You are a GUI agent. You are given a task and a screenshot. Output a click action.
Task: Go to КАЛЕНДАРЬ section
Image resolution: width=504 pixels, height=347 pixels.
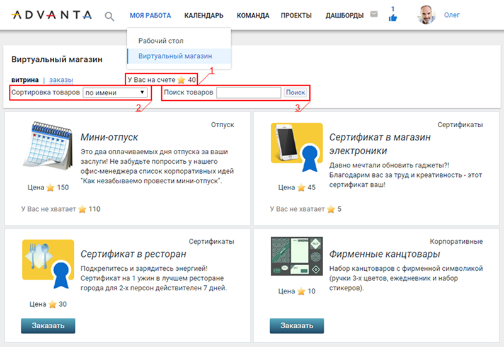[x=203, y=15]
